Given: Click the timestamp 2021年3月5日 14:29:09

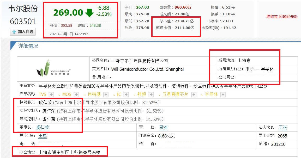Looking at the screenshot, I should (x=69, y=34).
